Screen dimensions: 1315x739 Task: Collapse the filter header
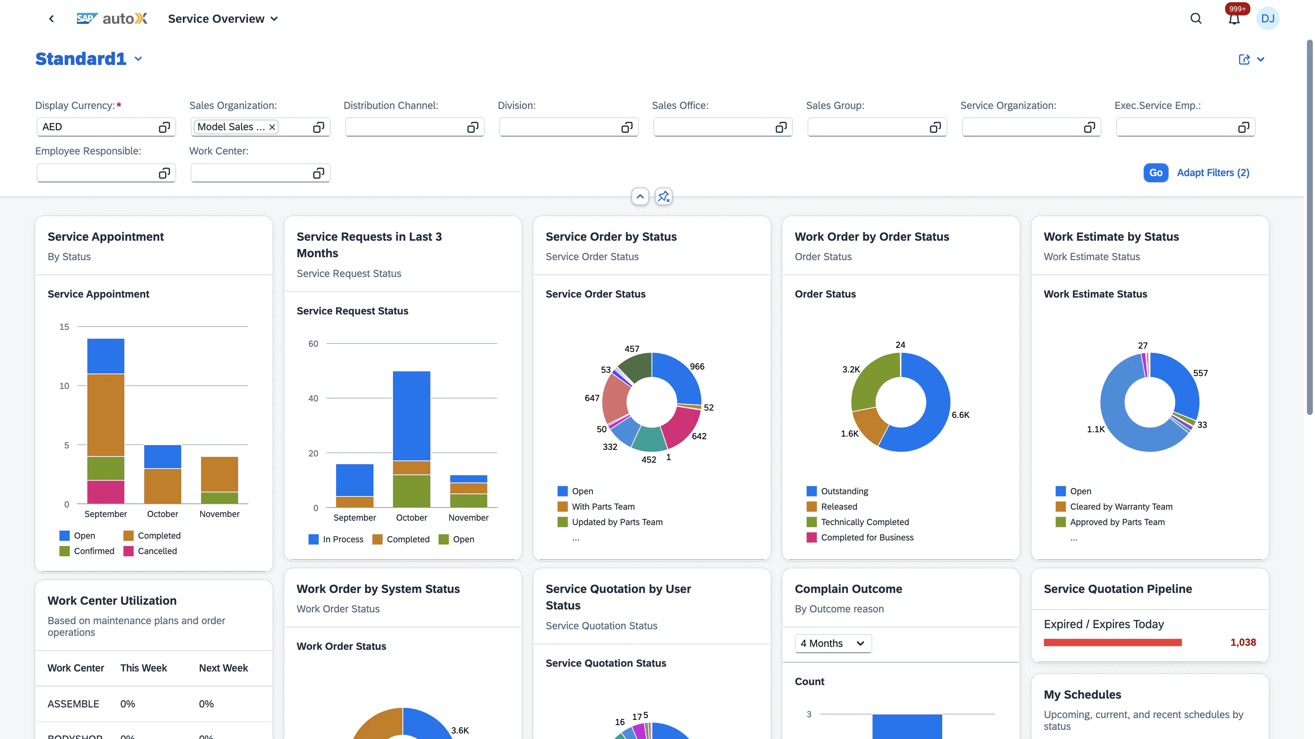pyautogui.click(x=640, y=196)
